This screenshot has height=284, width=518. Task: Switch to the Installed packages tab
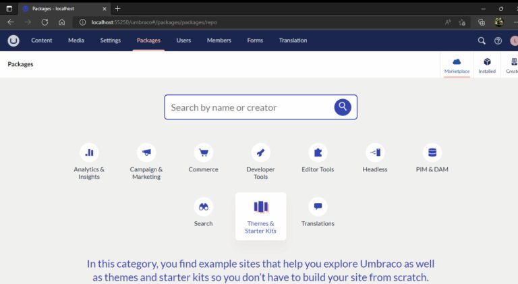(x=487, y=65)
